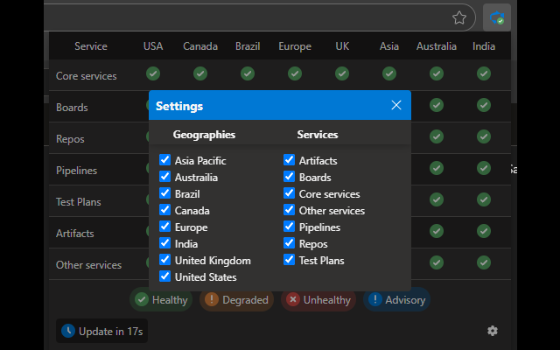Open settings via the gear icon
Image resolution: width=560 pixels, height=350 pixels.
493,331
